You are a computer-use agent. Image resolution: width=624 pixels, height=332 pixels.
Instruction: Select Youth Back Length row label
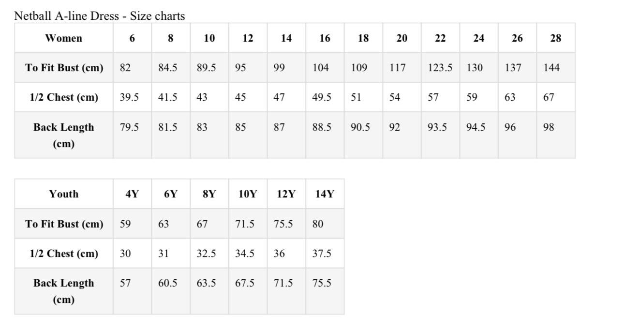click(64, 291)
